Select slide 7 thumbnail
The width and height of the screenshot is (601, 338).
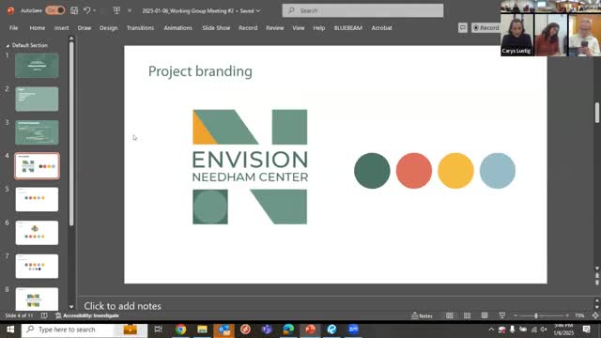[x=37, y=266]
